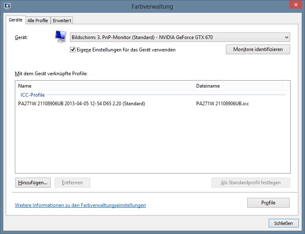Viewport: 305px width, 234px height.
Task: Expand the Gerät display selection dropdown
Action: point(180,38)
